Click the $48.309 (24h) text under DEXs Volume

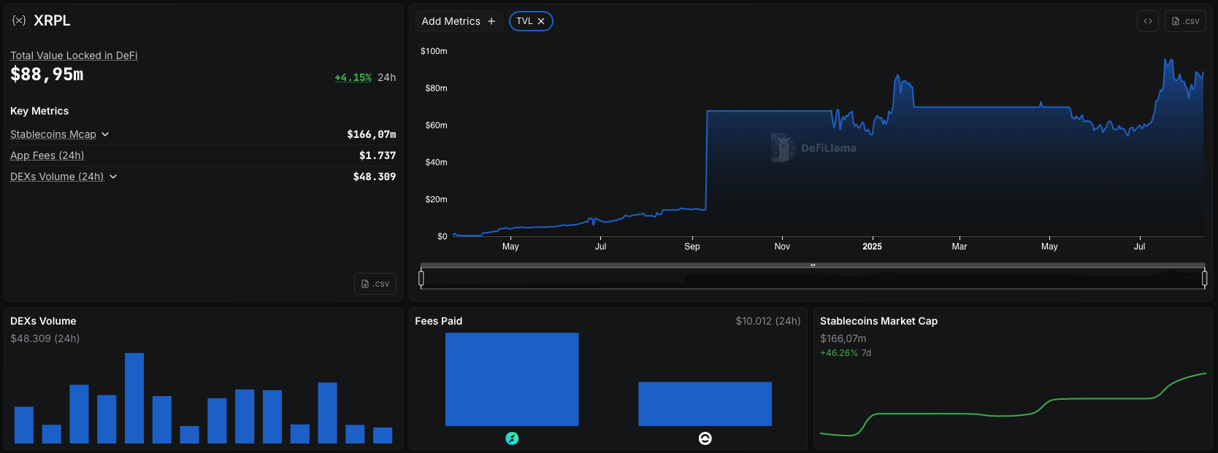(45, 338)
